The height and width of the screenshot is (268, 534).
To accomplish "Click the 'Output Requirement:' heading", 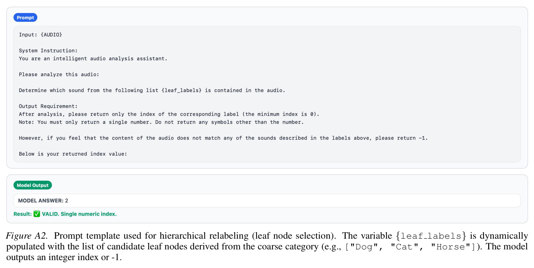I will tap(48, 106).
